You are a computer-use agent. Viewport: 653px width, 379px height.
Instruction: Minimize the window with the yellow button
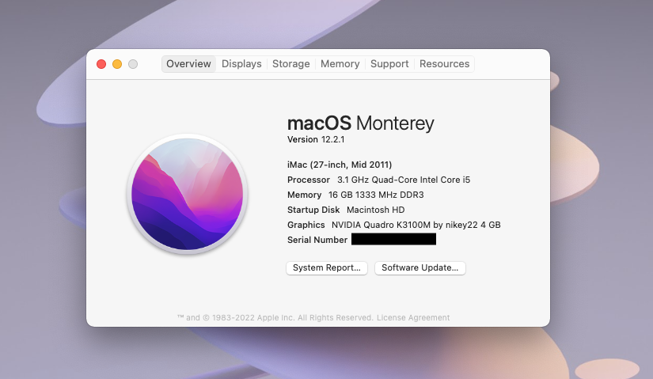117,64
